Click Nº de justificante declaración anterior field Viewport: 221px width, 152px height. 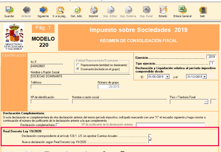170,125
